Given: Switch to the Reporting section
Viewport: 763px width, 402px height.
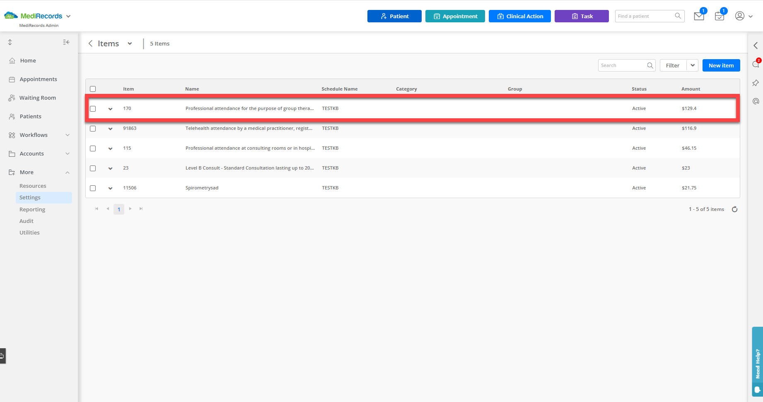Looking at the screenshot, I should coord(32,209).
